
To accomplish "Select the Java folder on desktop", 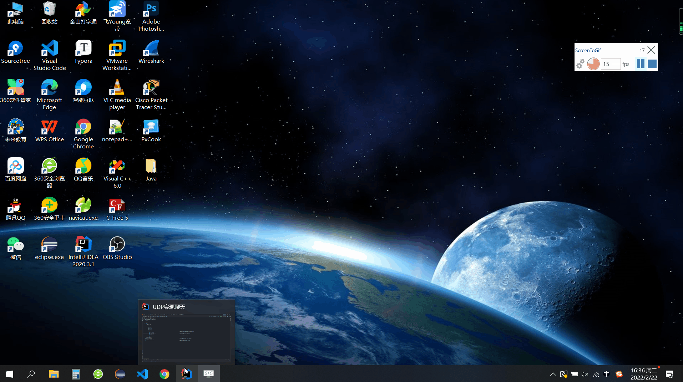I will (x=151, y=170).
